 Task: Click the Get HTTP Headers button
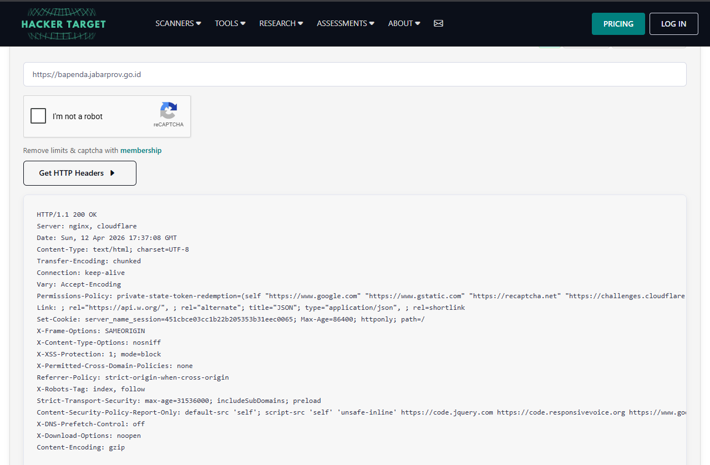click(x=80, y=173)
